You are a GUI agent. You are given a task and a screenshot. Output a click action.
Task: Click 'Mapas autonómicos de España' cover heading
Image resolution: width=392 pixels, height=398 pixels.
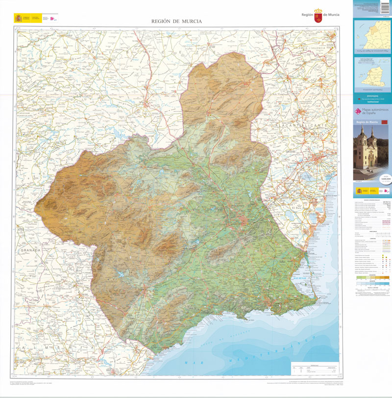pyautogui.click(x=375, y=111)
